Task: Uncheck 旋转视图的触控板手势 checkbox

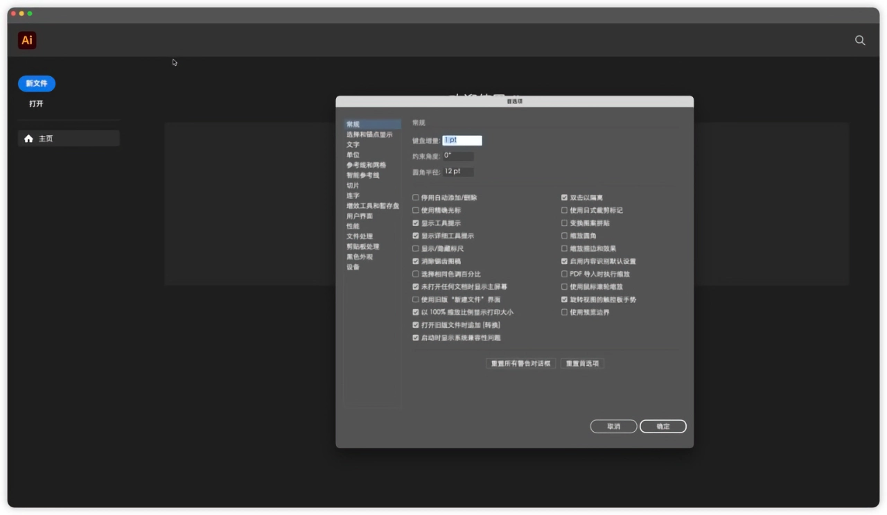Action: click(564, 299)
